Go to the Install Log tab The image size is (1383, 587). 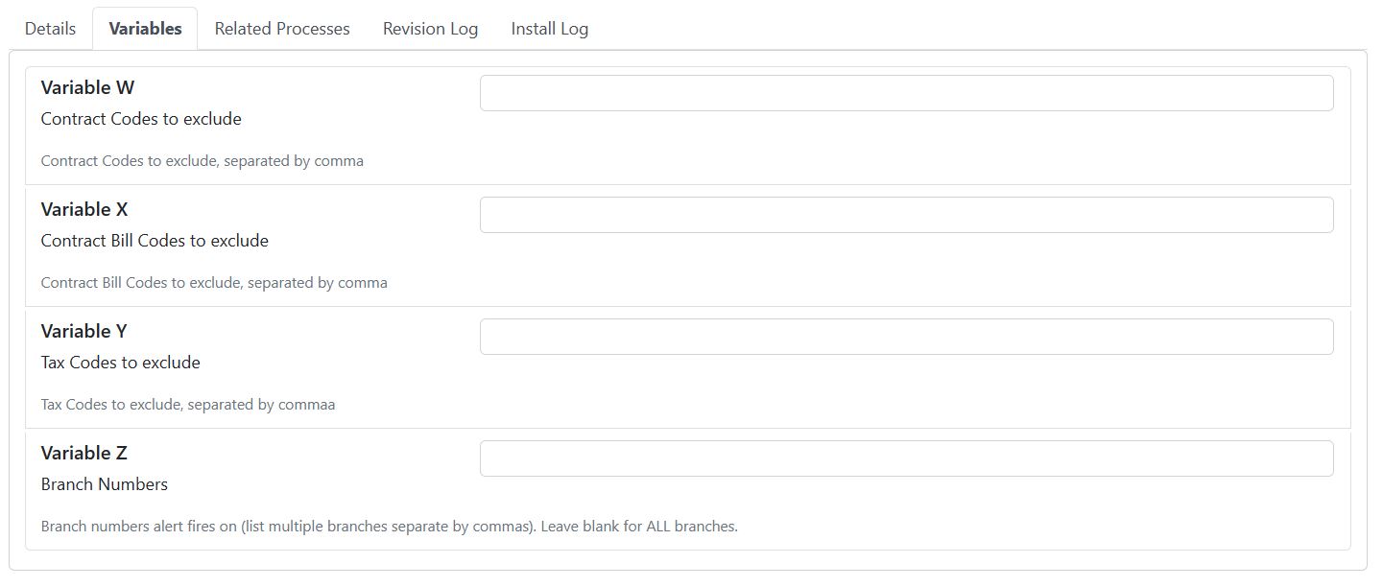click(550, 29)
